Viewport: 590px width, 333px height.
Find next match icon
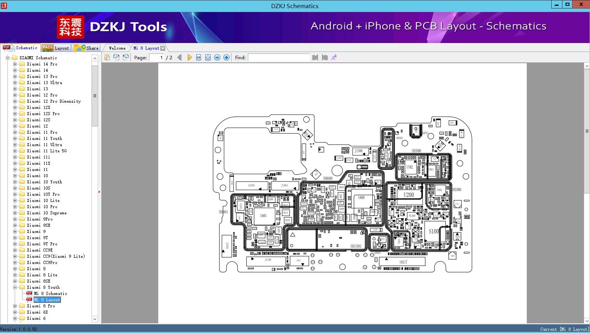pos(325,57)
